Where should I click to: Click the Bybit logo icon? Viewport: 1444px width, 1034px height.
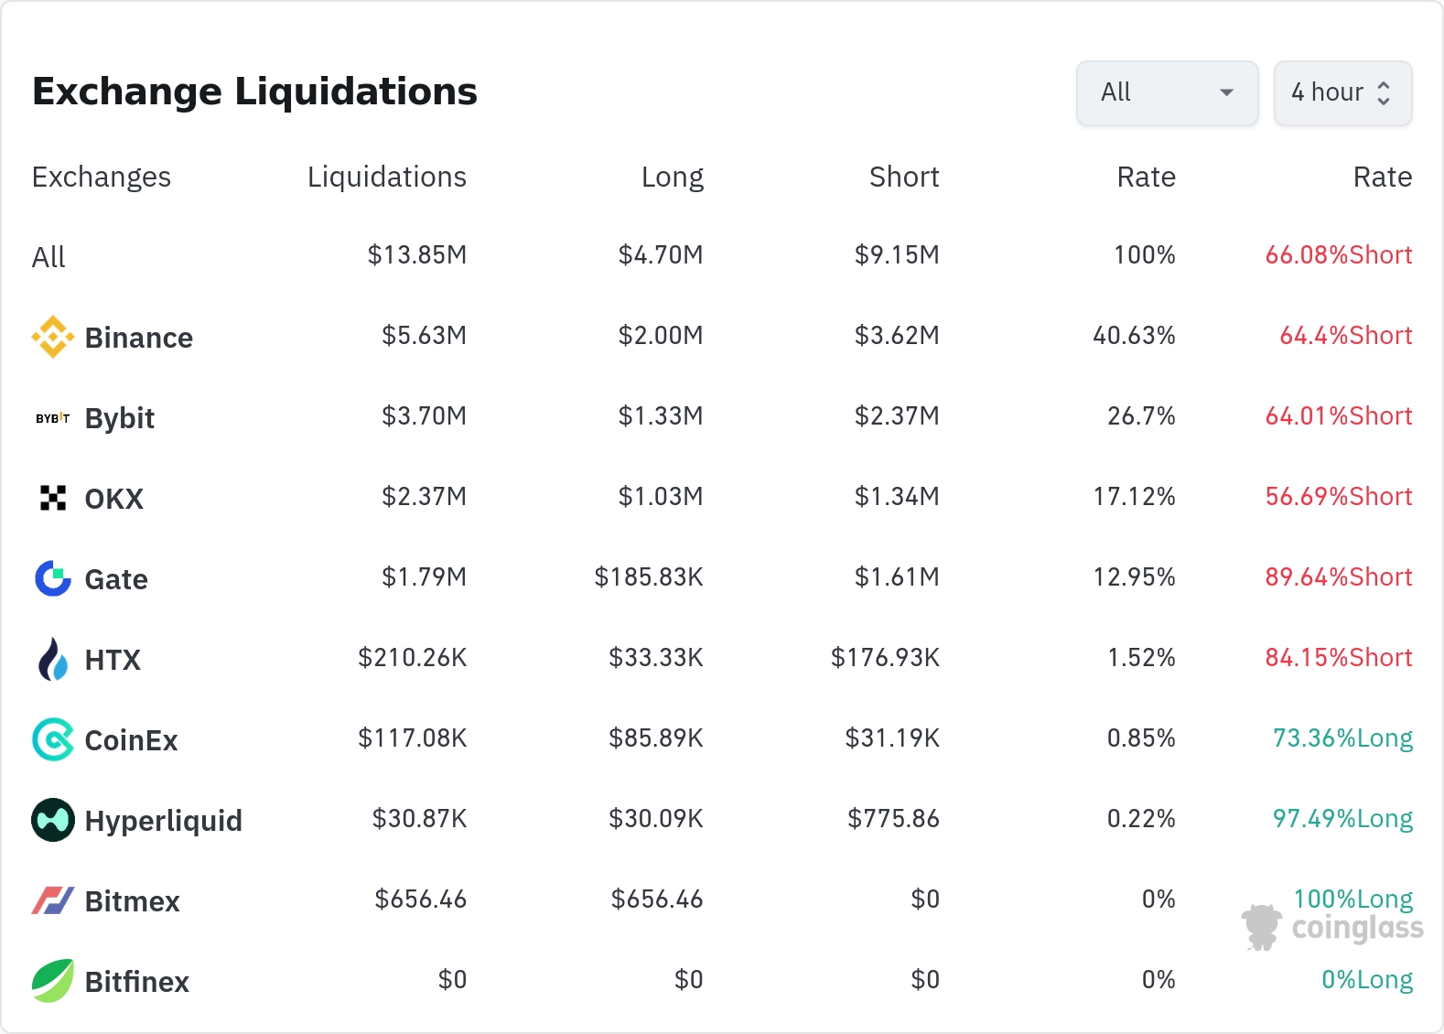coord(53,418)
